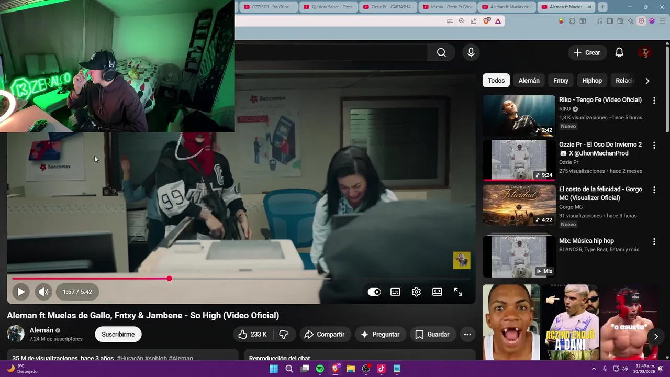Open browser extensions puzzle icon
The height and width of the screenshot is (377, 670).
pos(572,21)
